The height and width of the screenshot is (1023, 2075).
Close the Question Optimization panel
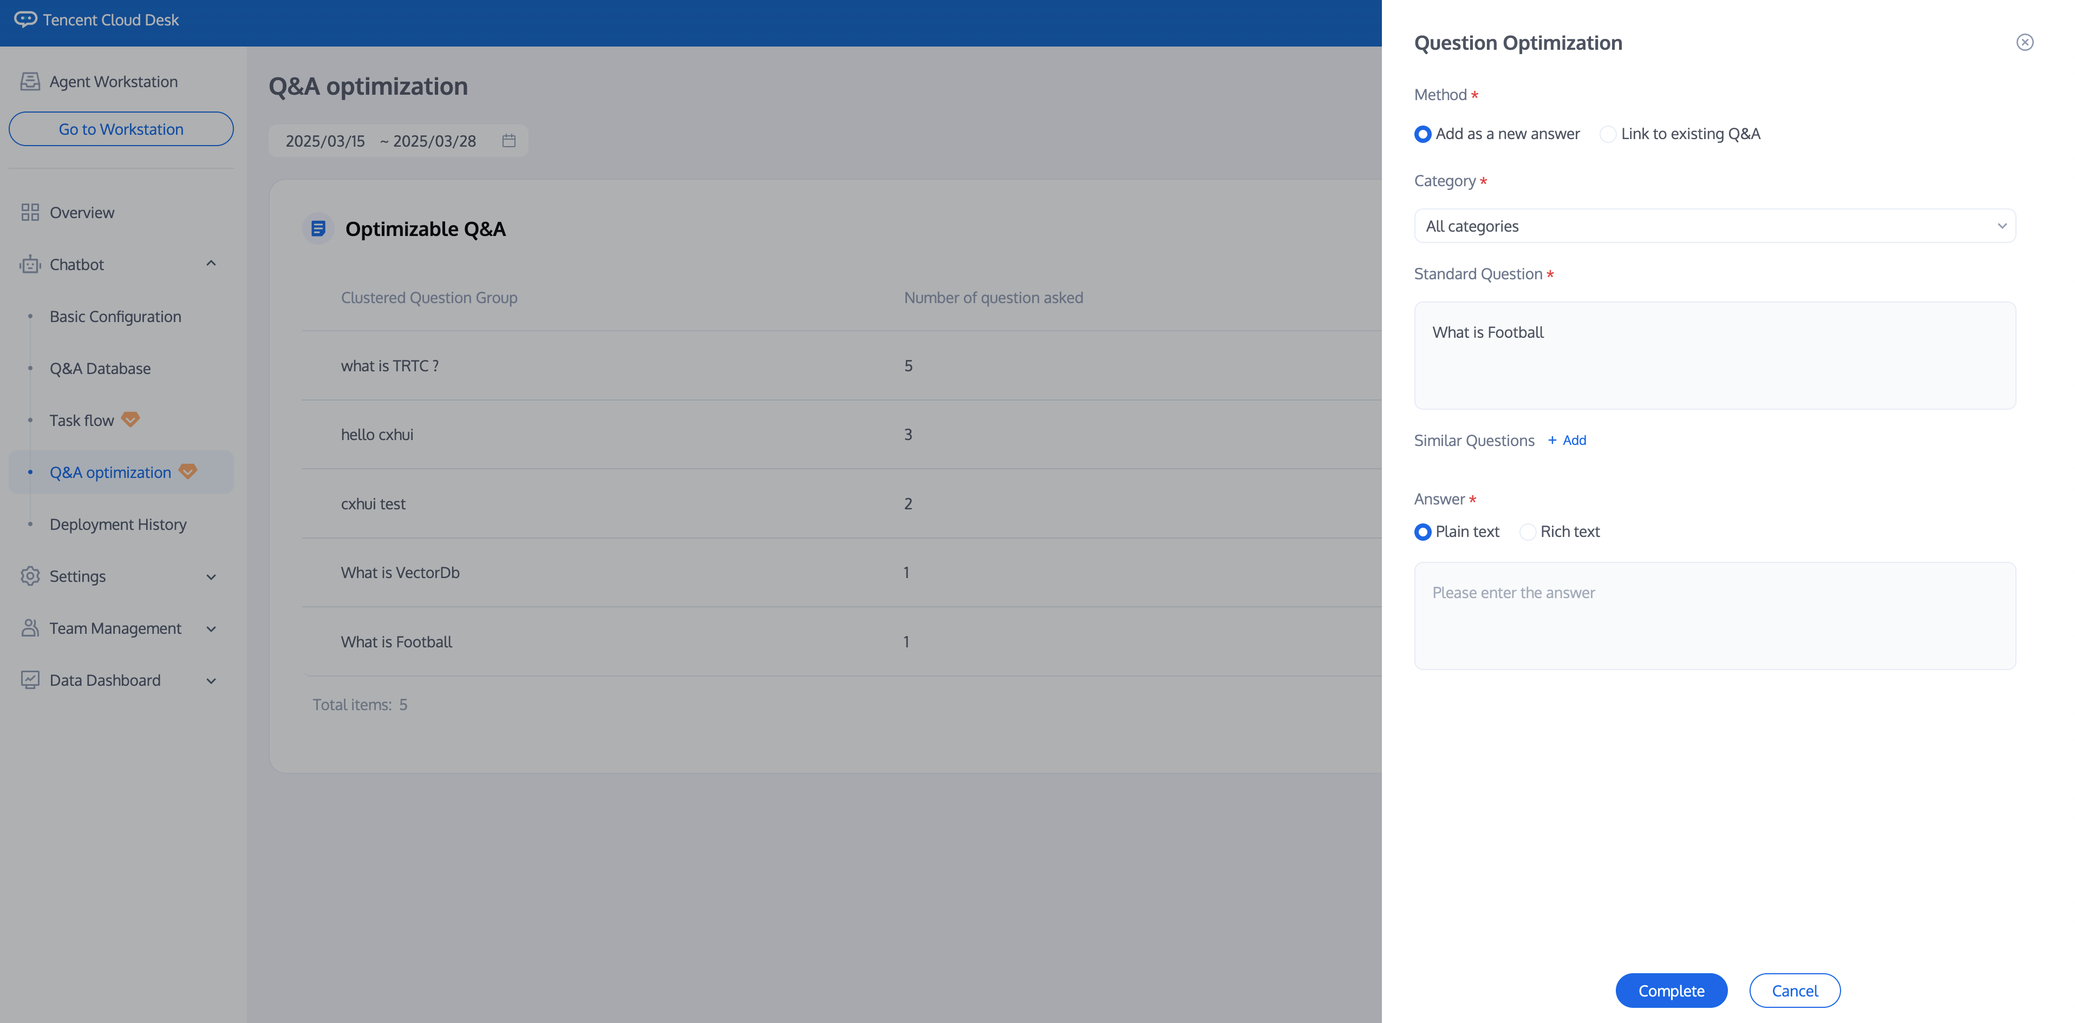coord(2024,43)
